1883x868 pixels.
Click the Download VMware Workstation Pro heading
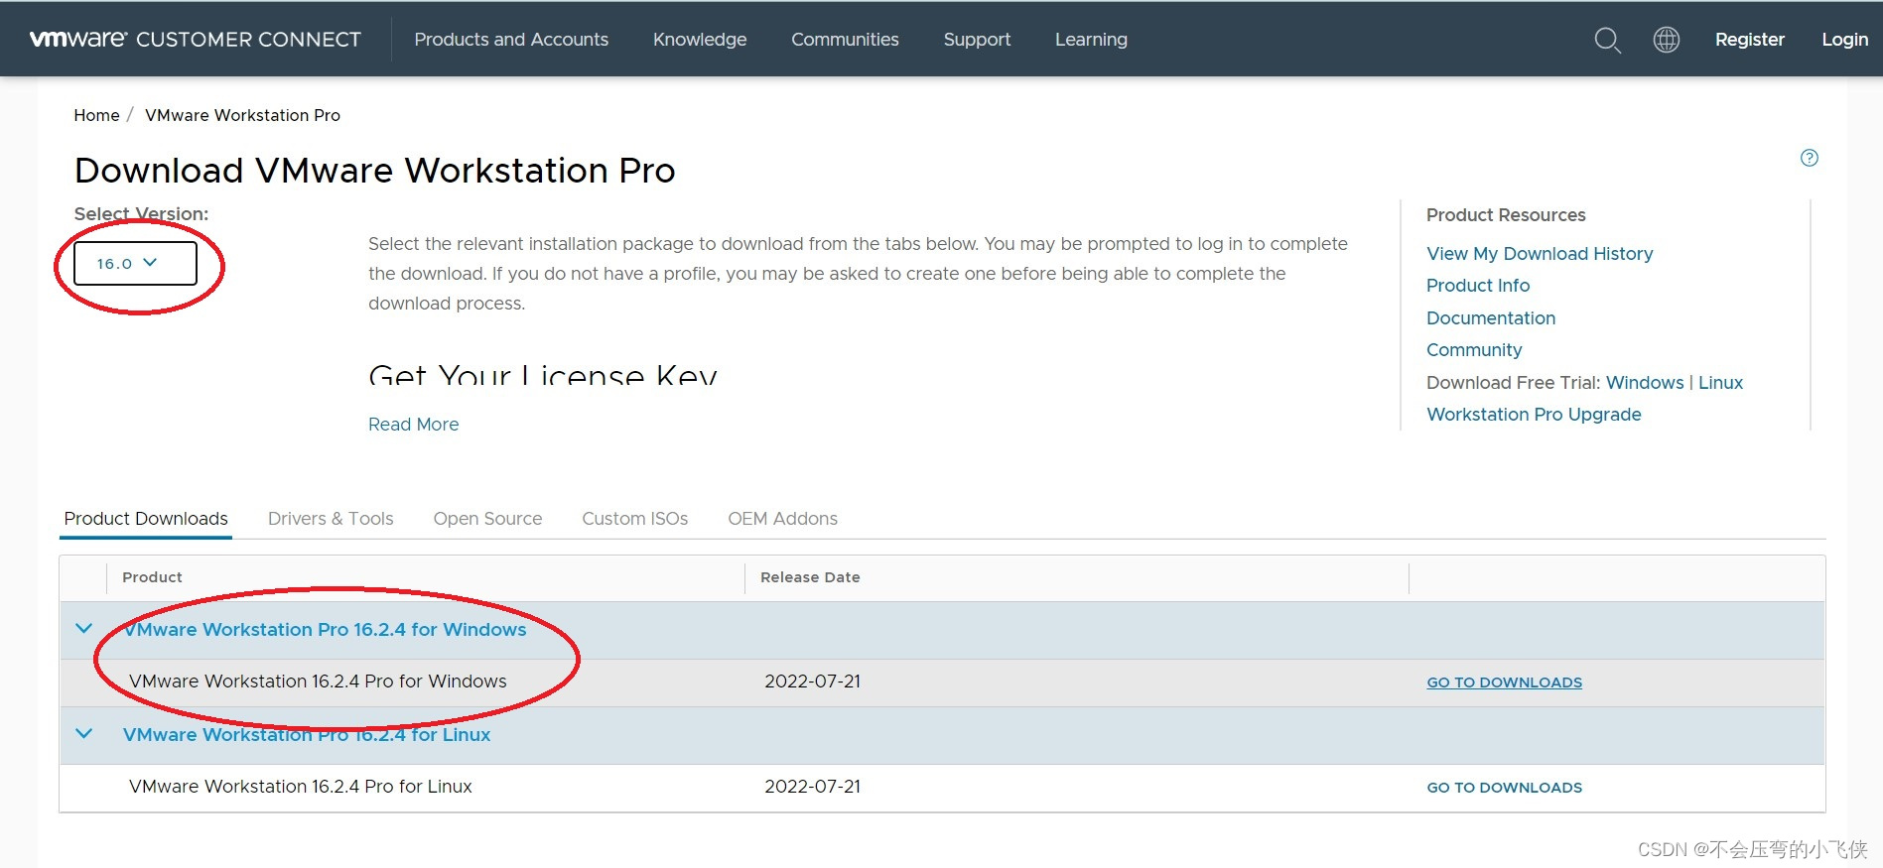374,171
